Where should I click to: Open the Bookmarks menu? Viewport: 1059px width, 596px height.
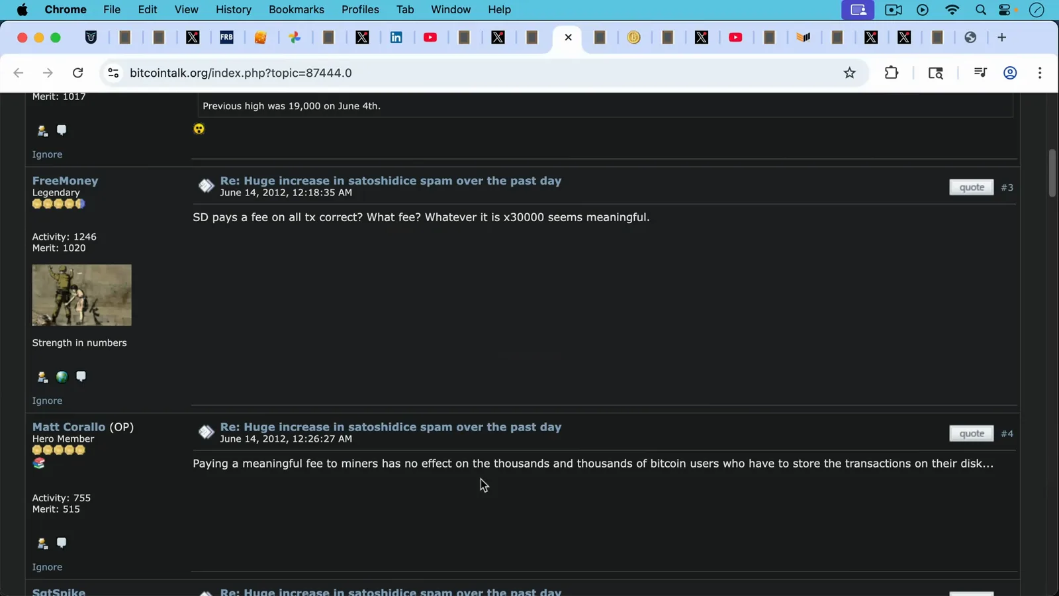(x=297, y=10)
